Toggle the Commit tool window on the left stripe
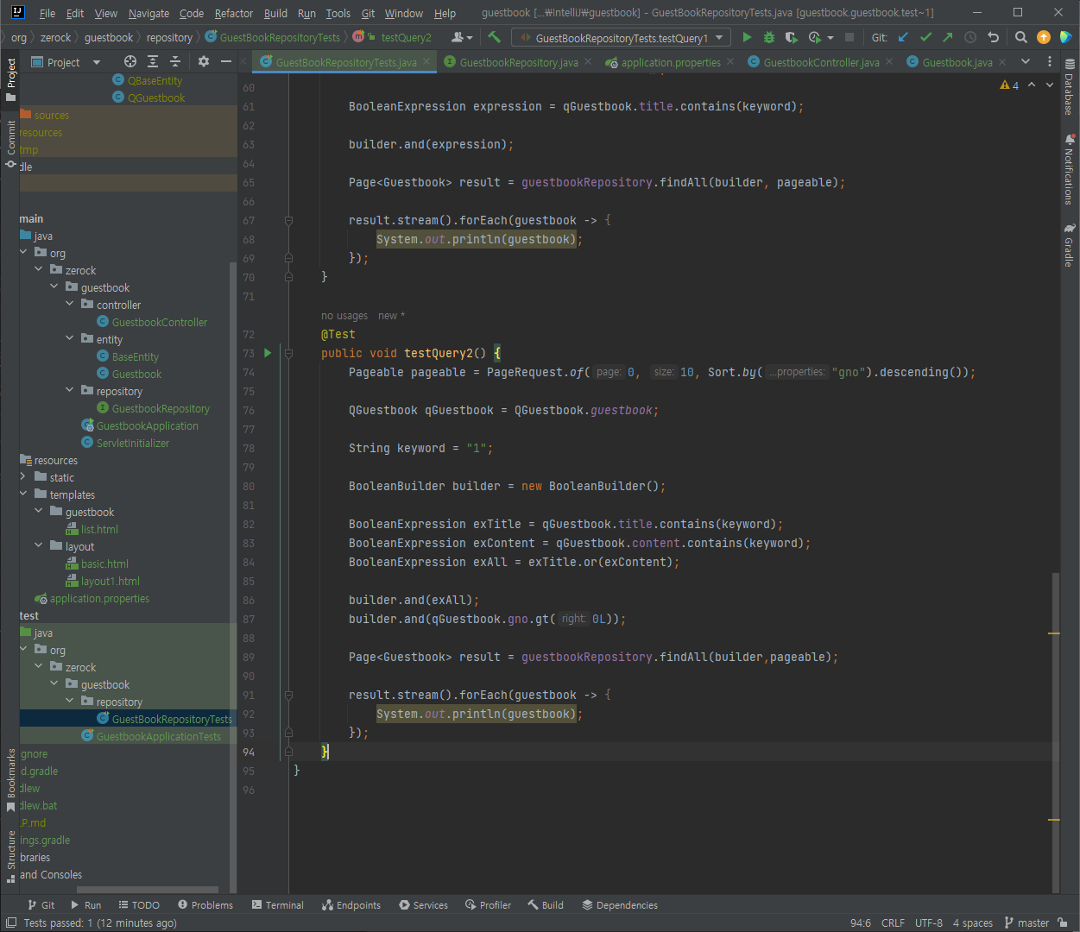This screenshot has width=1080, height=932. (x=10, y=144)
